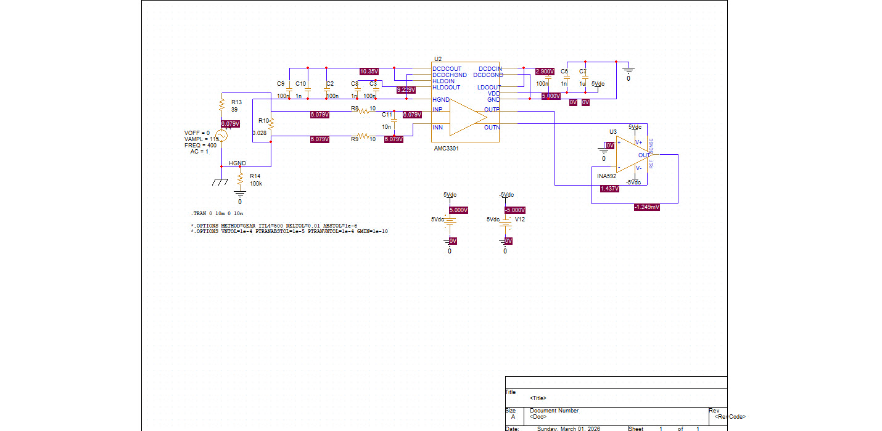The height and width of the screenshot is (431, 882).
Task: Click the 10.35V bias voltage marker
Action: click(x=369, y=72)
